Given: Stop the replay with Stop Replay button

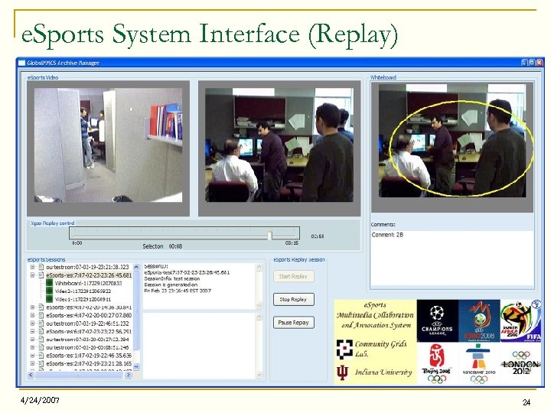Looking at the screenshot, I should coord(293,299).
